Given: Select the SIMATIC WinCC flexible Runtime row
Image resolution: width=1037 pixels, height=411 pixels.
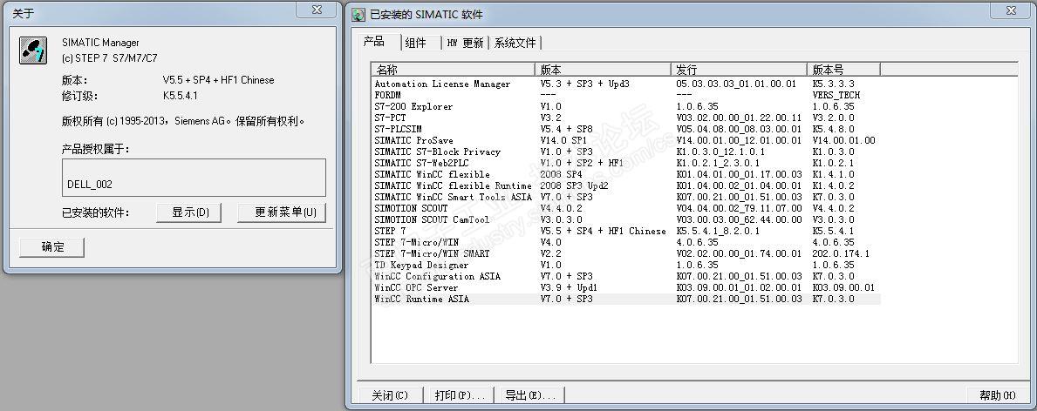Looking at the screenshot, I should pos(625,185).
